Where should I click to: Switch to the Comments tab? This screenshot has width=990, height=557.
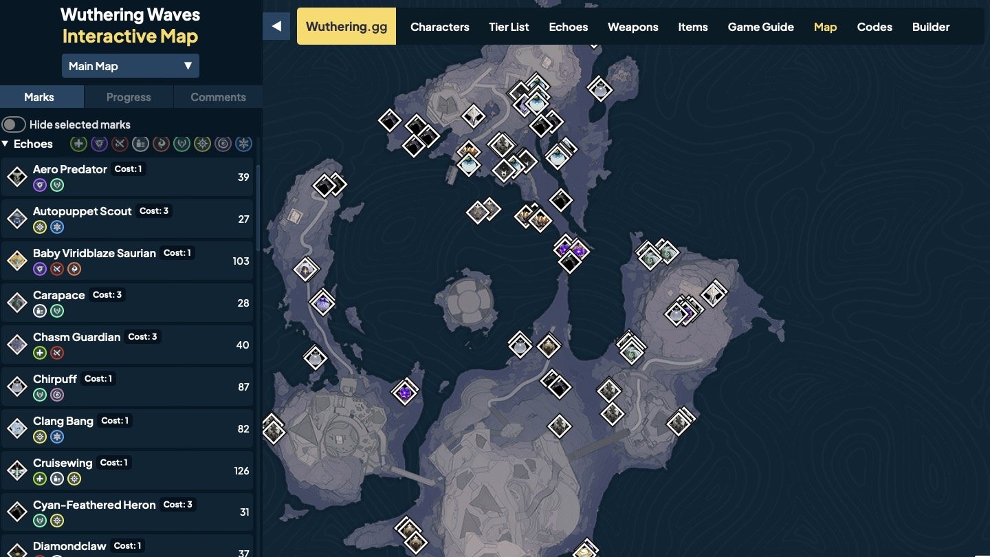218,97
